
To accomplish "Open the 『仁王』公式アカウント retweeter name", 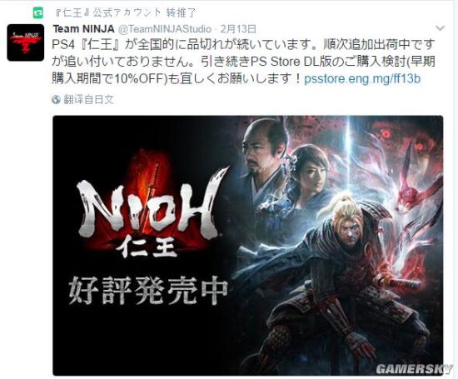I will [x=108, y=12].
